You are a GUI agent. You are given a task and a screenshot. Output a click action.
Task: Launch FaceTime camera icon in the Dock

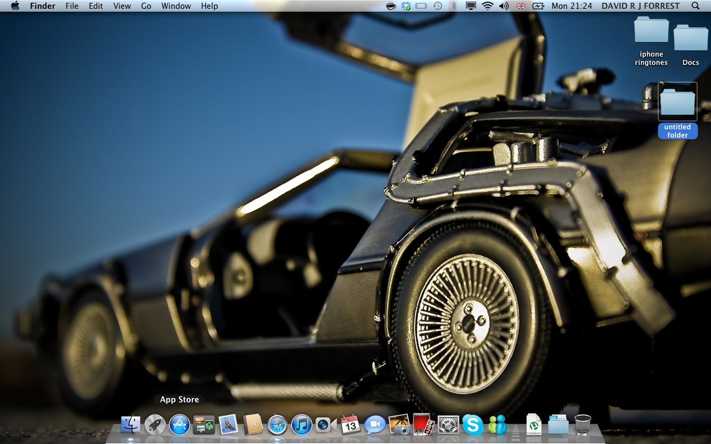326,425
